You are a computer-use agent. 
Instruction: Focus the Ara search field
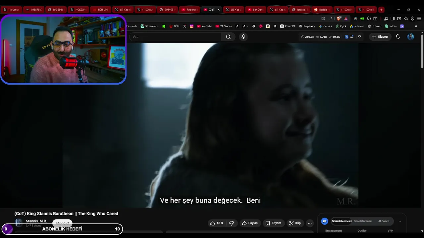coord(176,37)
